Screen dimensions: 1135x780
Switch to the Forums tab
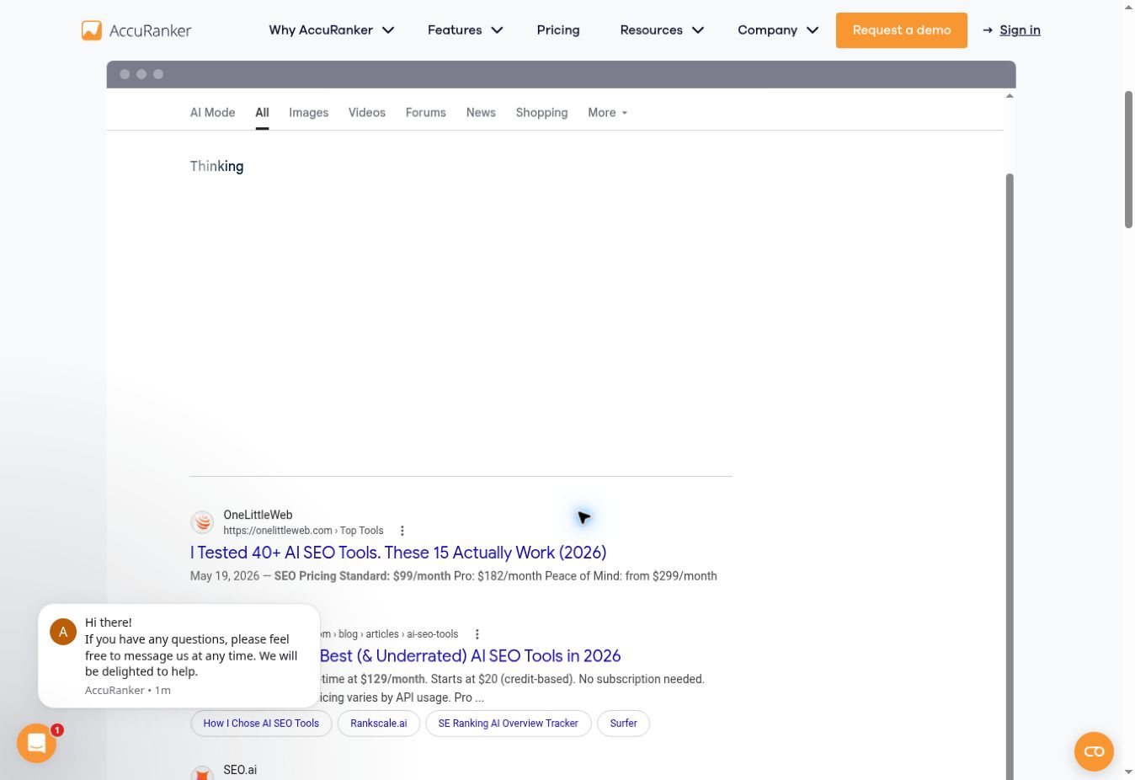point(426,113)
